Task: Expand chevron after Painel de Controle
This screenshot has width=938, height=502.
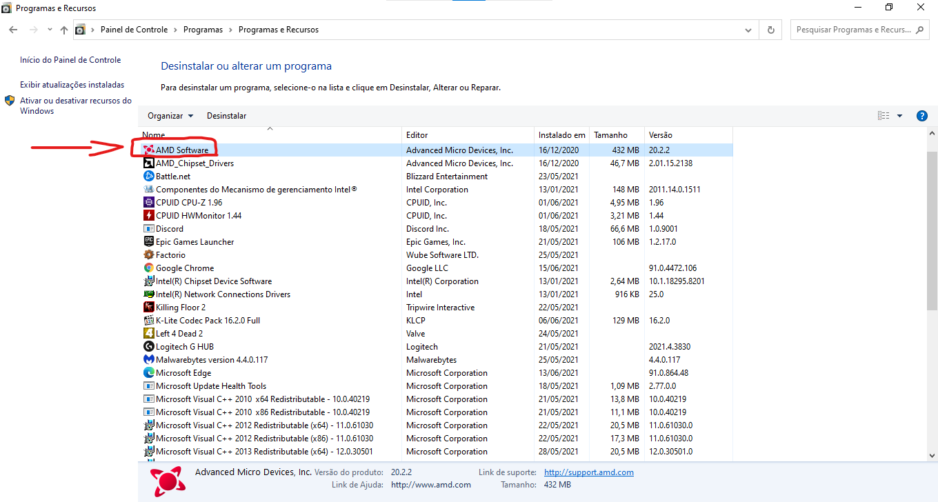Action: [176, 30]
